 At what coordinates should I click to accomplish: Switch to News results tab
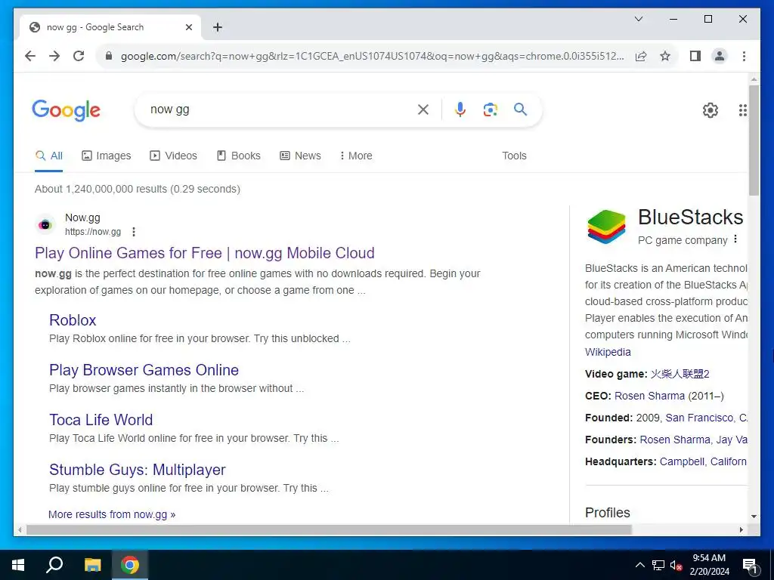(x=300, y=156)
